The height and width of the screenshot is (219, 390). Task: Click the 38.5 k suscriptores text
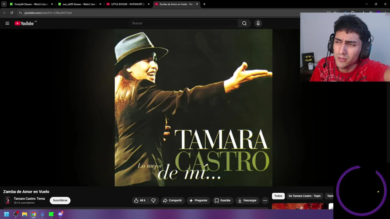(x=24, y=203)
